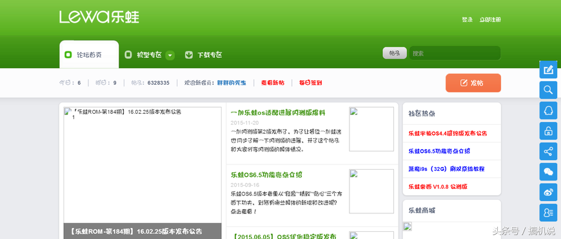Click the sidebar Weibo icon
The image size is (561, 239).
point(548,192)
